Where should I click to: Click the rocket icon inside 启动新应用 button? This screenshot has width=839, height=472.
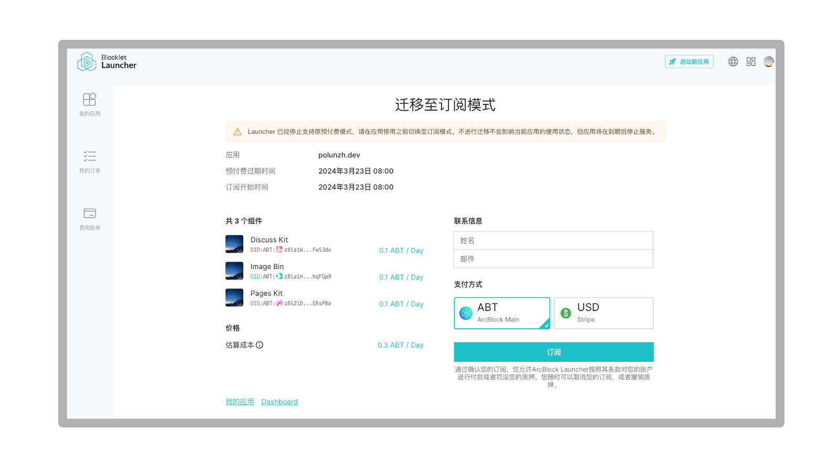point(672,61)
